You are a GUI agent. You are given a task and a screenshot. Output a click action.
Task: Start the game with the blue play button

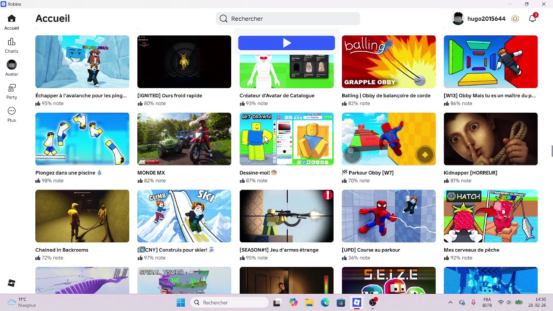pyautogui.click(x=286, y=43)
